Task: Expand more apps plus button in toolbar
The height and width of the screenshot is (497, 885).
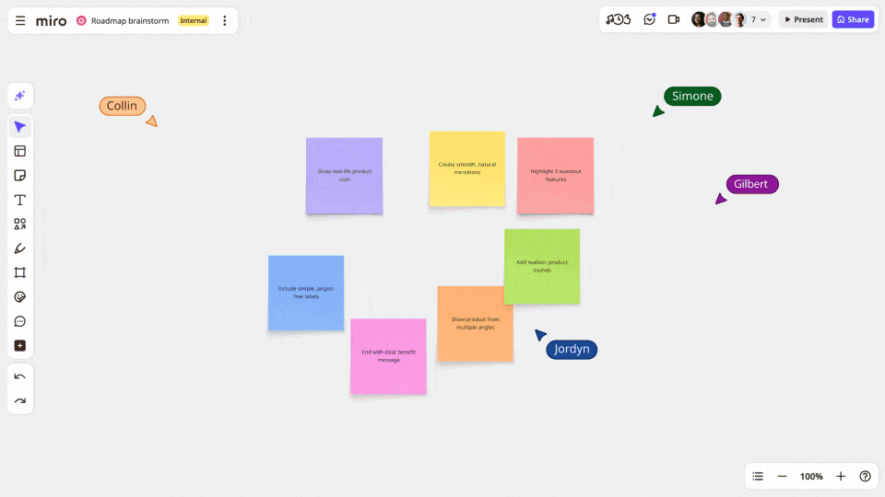Action: pyautogui.click(x=20, y=346)
